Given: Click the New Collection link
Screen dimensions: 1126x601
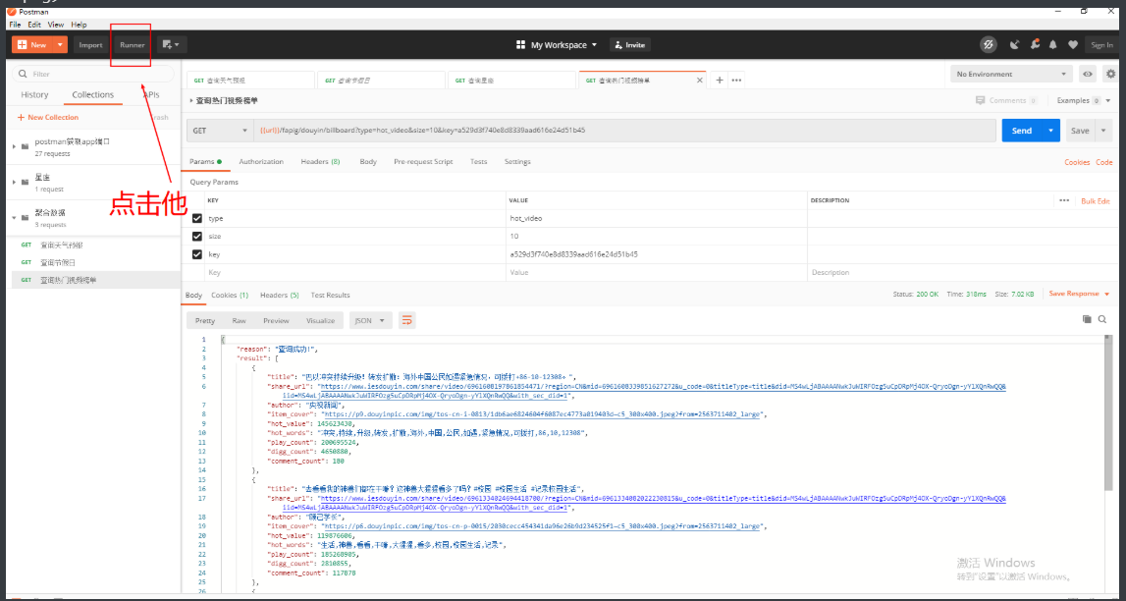Looking at the screenshot, I should [x=48, y=117].
